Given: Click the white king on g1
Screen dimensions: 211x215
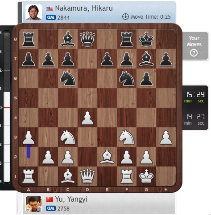Looking at the screenshot, I should click(146, 176).
